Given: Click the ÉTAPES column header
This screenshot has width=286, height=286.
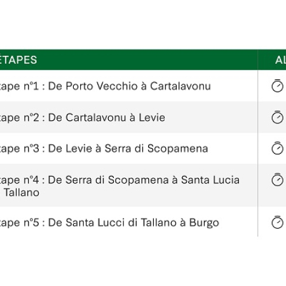Looking at the screenshot, I should [18, 60].
